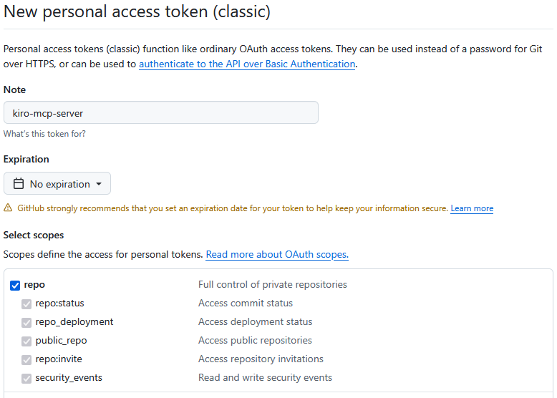Click the repo scope label
This screenshot has height=398, width=557.
click(x=34, y=285)
